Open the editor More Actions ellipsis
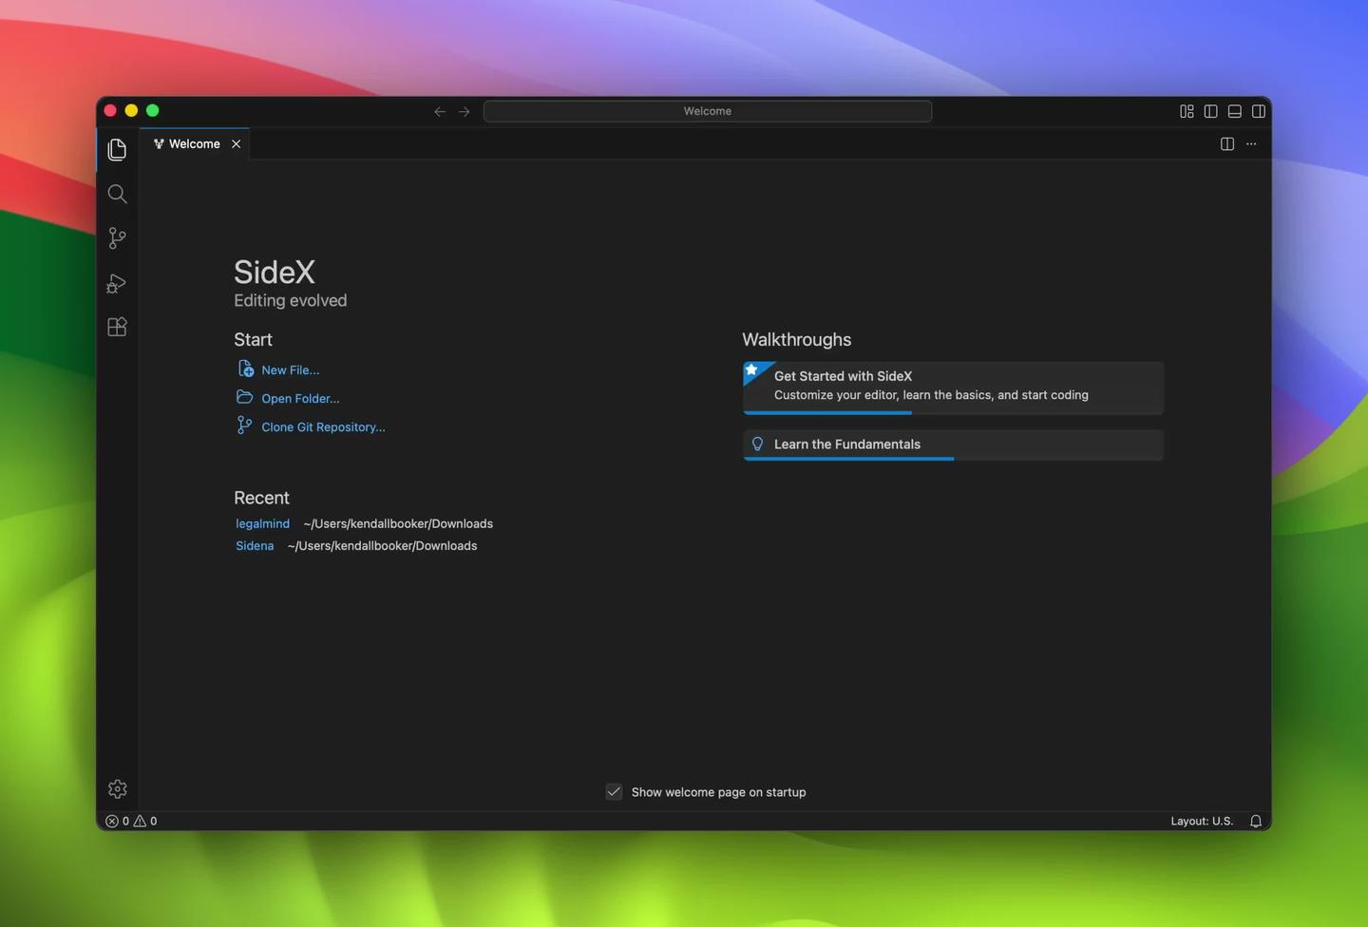The width and height of the screenshot is (1368, 927). pos(1251,143)
